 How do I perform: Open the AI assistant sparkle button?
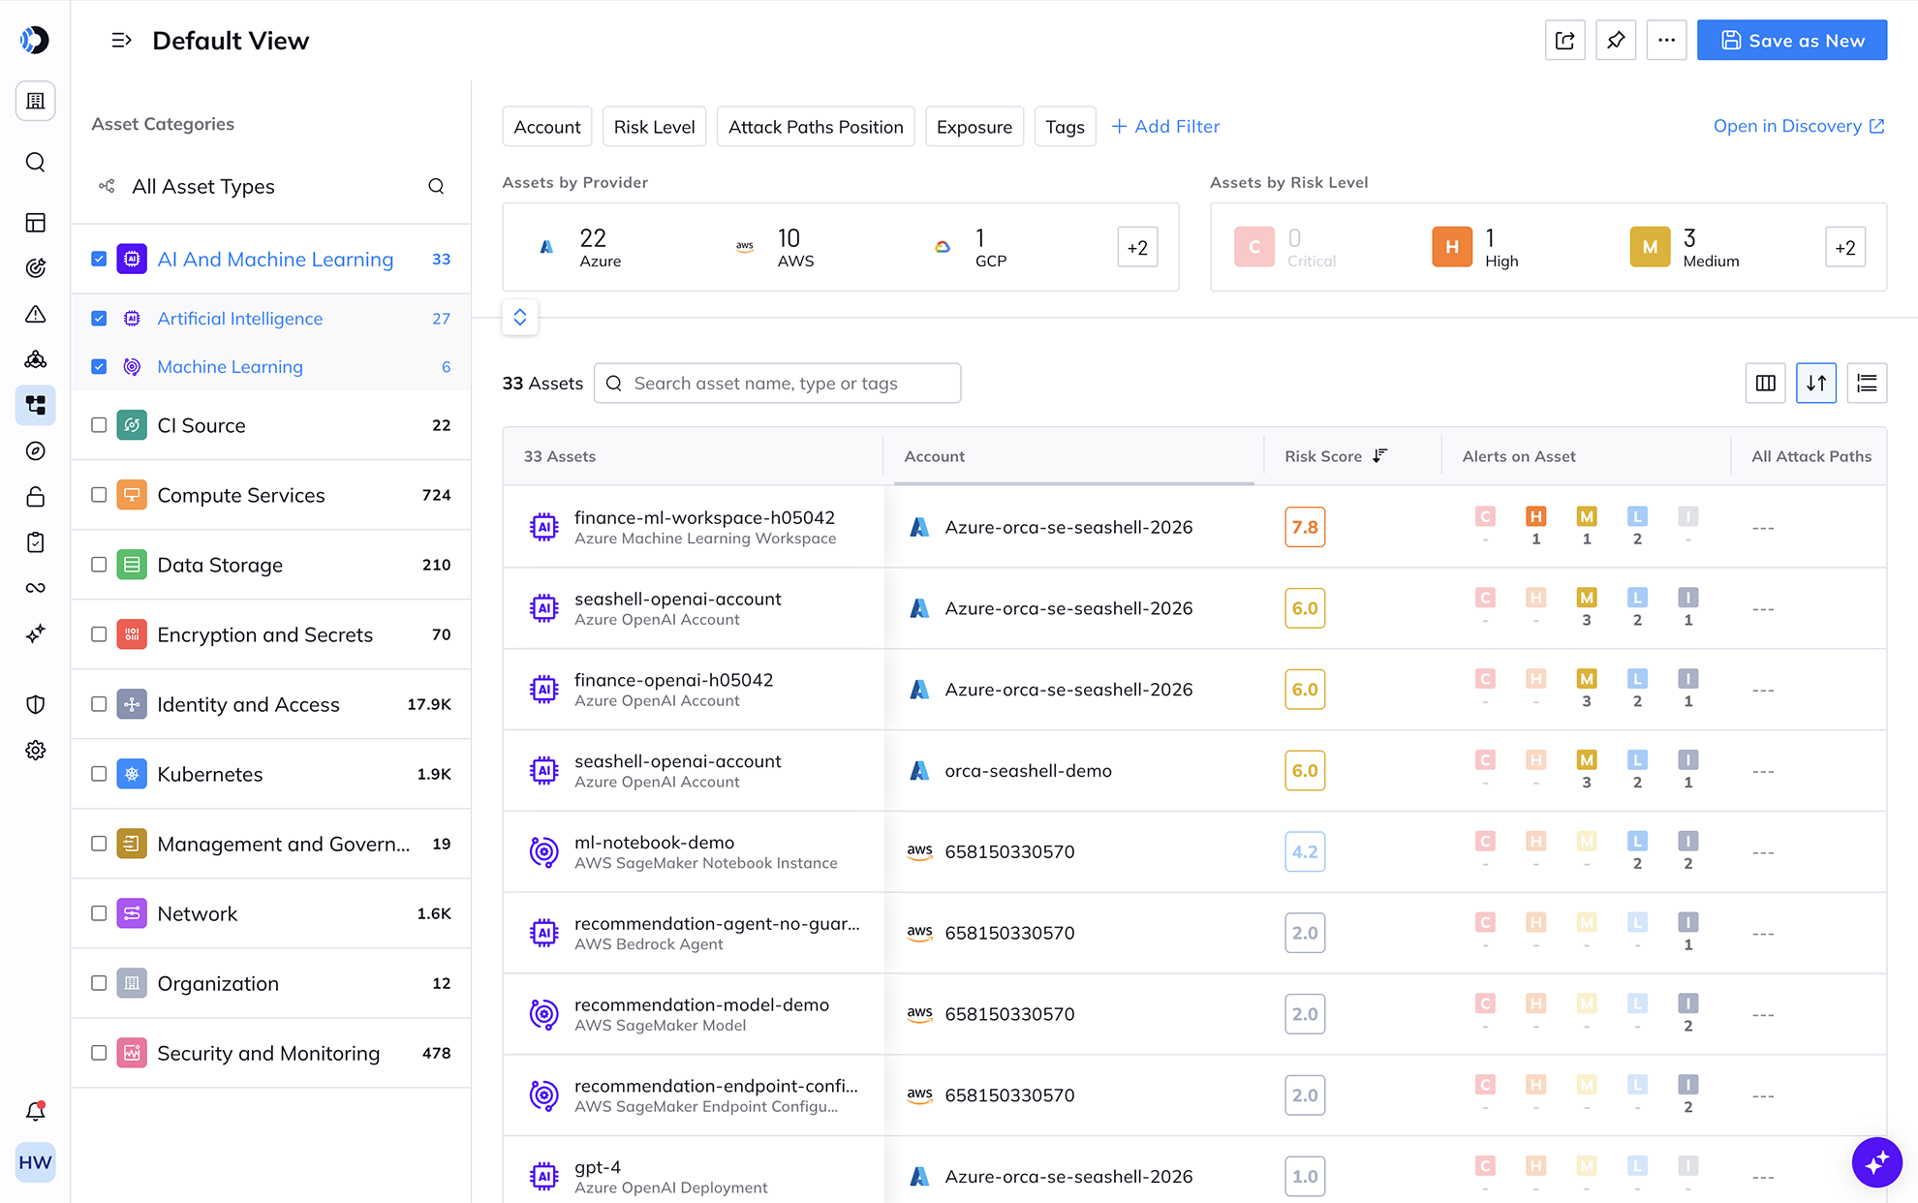[x=1876, y=1161]
